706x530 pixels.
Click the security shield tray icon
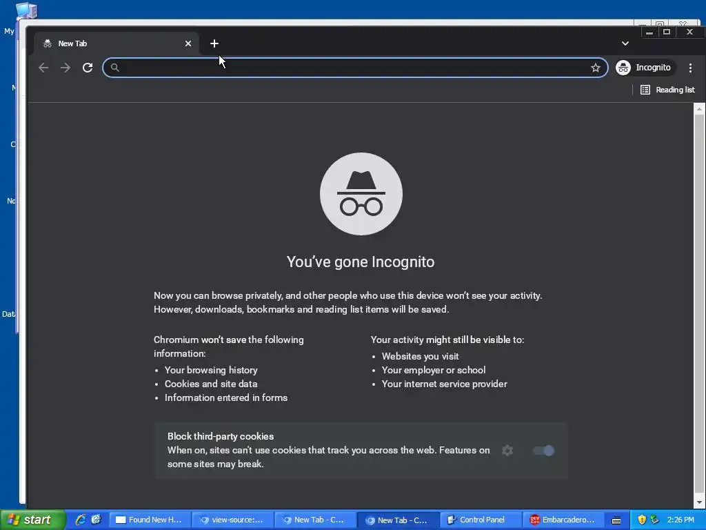(642, 520)
